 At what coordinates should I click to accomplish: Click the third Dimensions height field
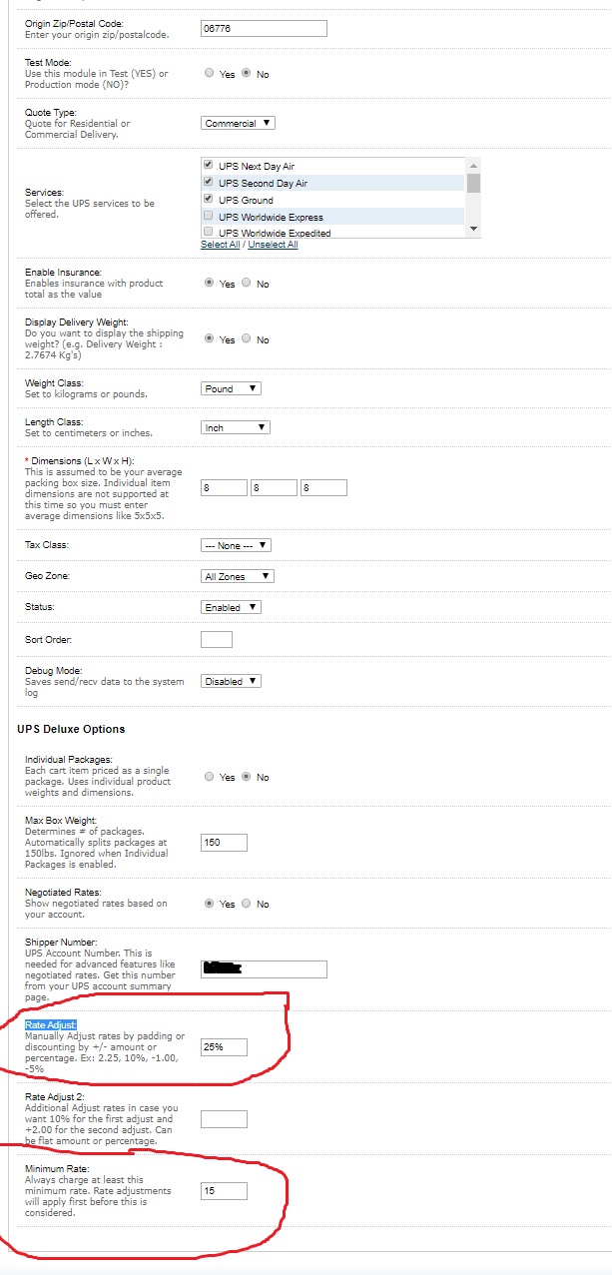(x=323, y=487)
